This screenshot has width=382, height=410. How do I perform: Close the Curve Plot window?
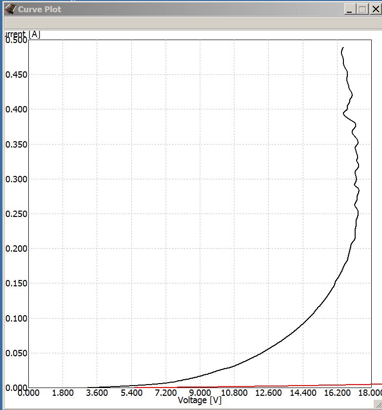[x=375, y=9]
